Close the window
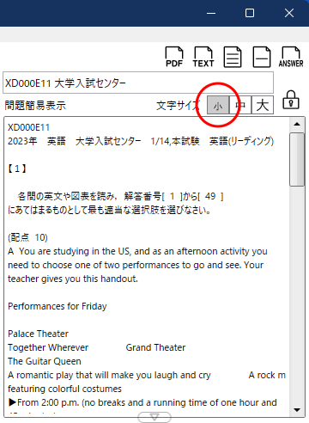This screenshot has height=423, width=309. point(289,13)
